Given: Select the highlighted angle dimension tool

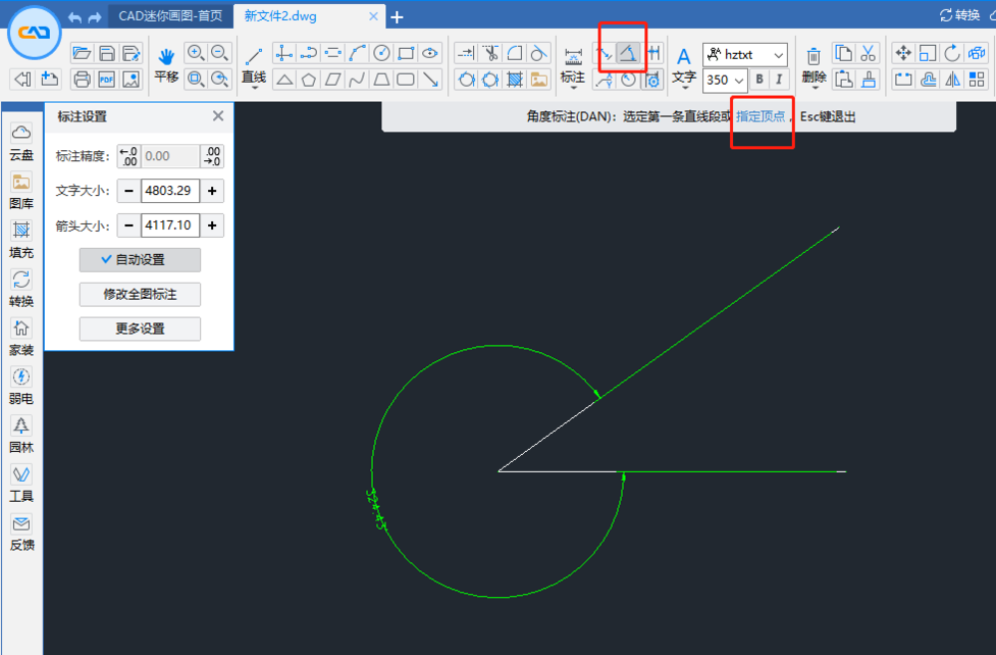Looking at the screenshot, I should [x=630, y=53].
